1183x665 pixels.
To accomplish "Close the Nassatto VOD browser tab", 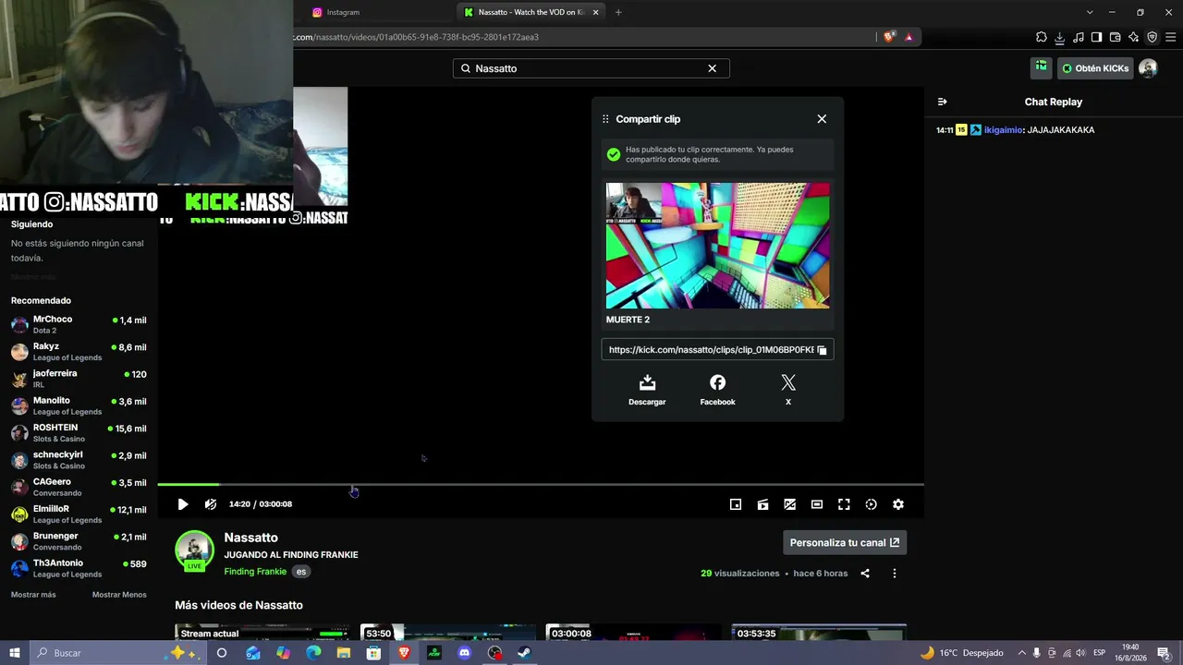I will click(x=596, y=12).
